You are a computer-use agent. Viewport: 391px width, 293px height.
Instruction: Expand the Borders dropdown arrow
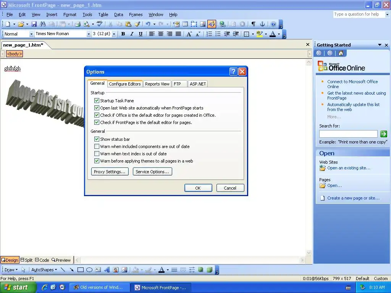[x=253, y=34]
